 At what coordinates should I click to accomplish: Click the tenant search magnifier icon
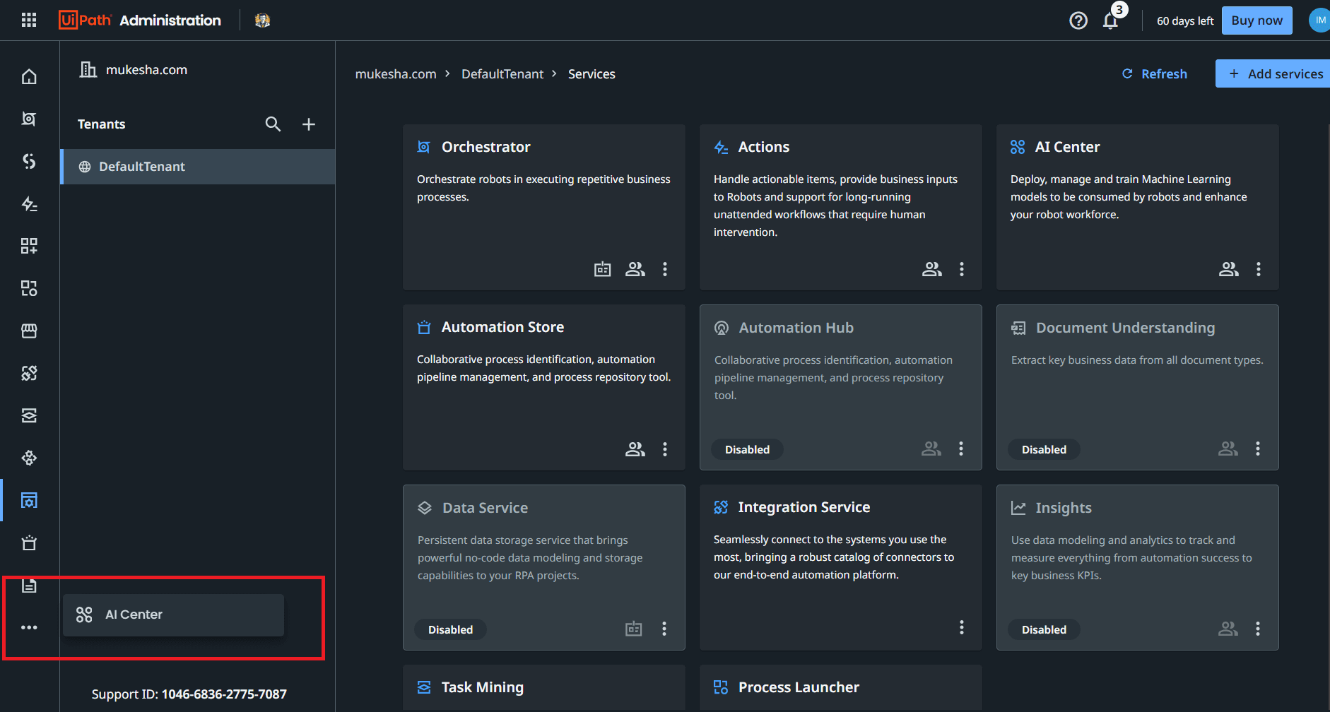pyautogui.click(x=273, y=124)
